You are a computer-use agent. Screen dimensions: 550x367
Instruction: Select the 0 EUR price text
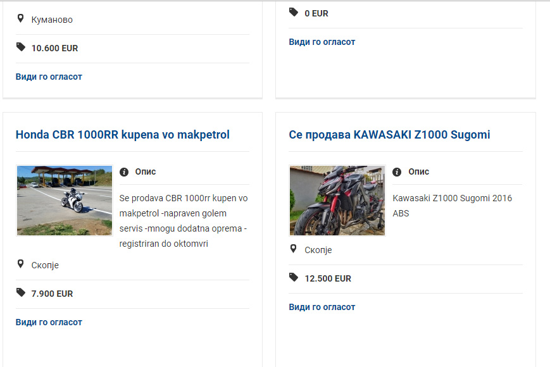(x=316, y=14)
